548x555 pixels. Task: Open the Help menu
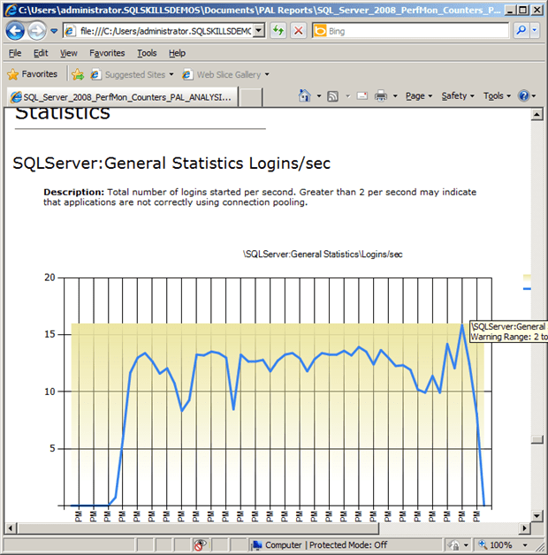click(177, 53)
